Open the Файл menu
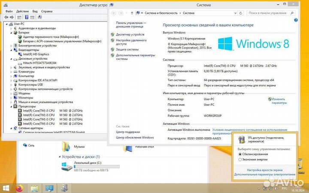Image resolution: width=309 pixels, height=193 pixels. 9,11
